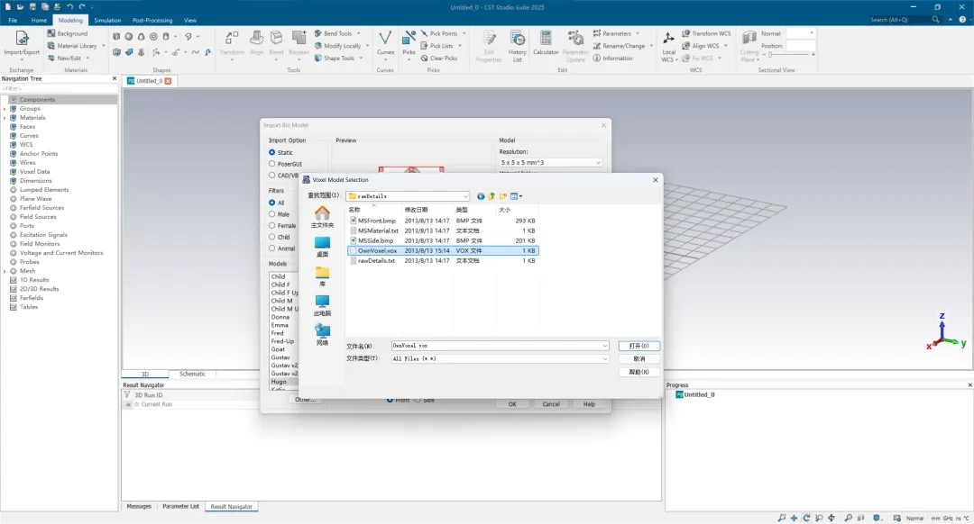Screen dimensions: 974x524
Task: Open the file type dropdown
Action: point(605,359)
